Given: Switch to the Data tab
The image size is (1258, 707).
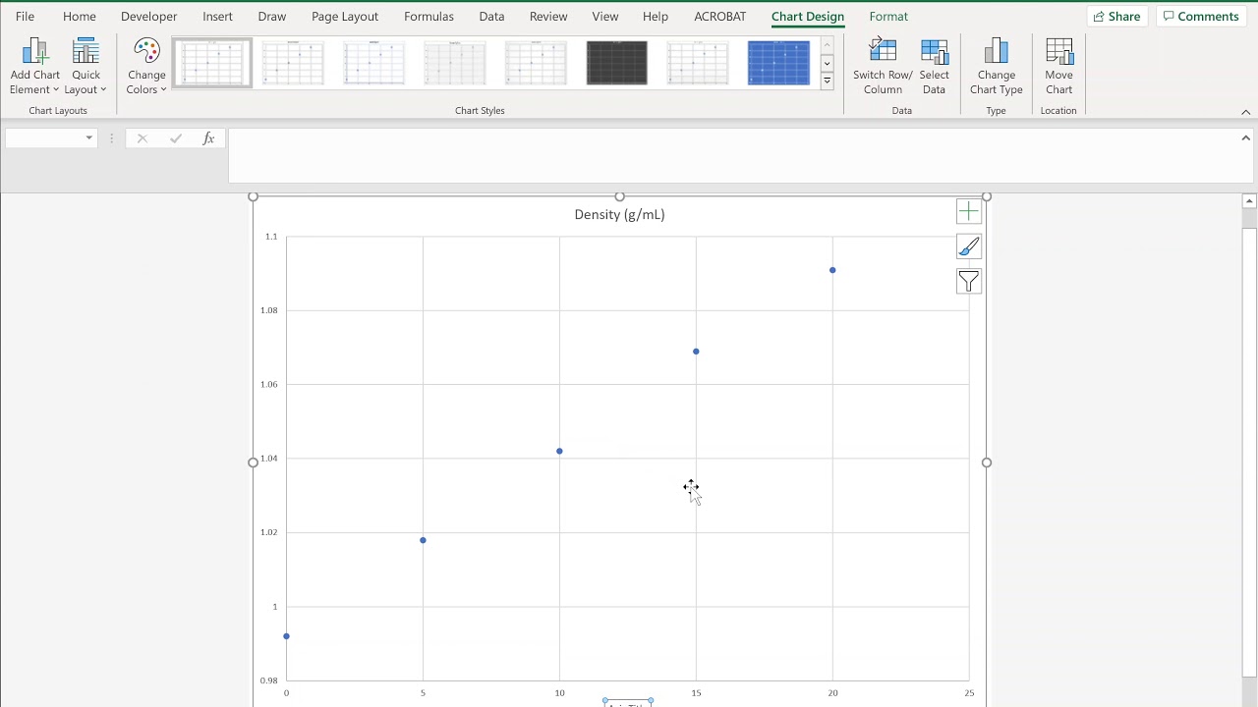Looking at the screenshot, I should click(x=491, y=17).
